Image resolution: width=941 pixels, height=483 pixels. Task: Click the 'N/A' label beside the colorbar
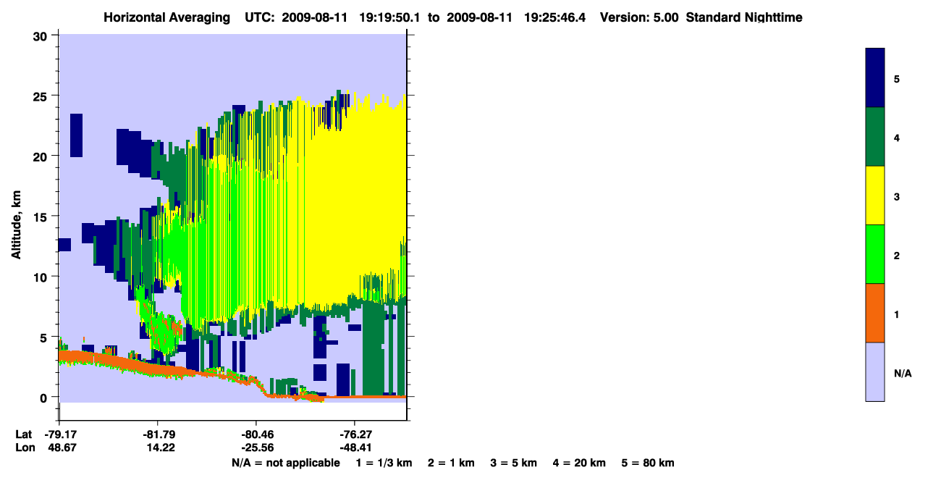tap(903, 374)
